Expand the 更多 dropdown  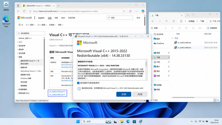click(x=61, y=25)
